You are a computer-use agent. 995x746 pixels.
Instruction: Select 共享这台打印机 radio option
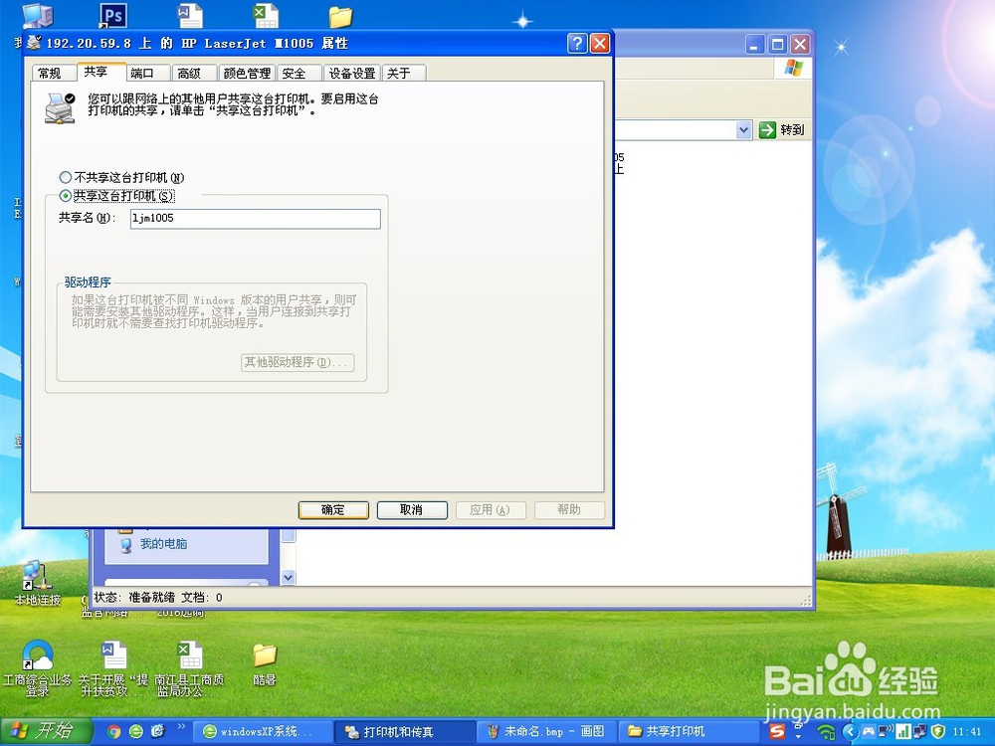(x=65, y=195)
